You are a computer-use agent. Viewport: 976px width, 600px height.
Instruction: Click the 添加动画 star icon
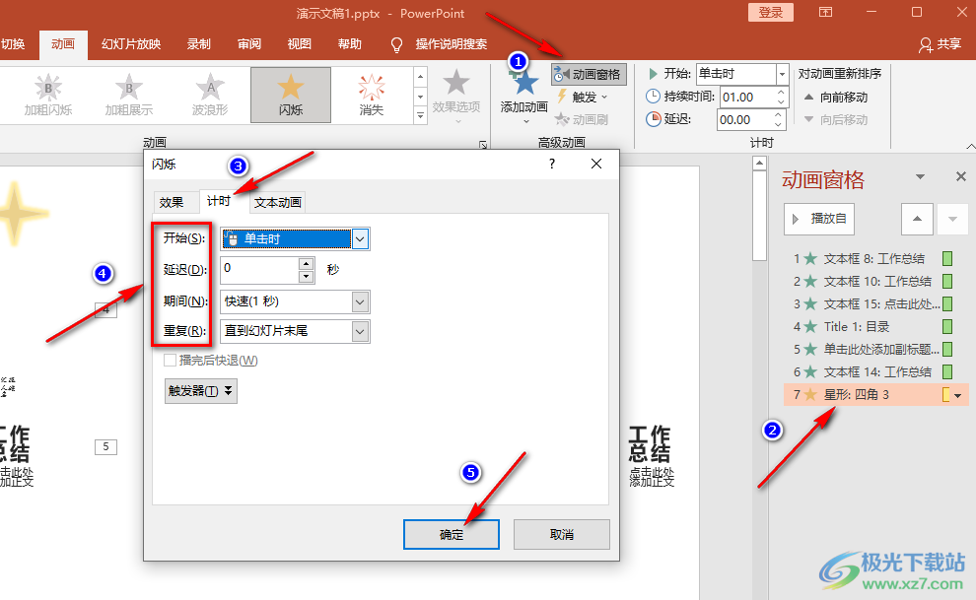(x=524, y=83)
